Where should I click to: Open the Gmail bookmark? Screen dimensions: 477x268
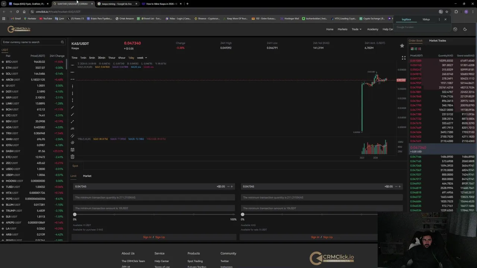coord(16,19)
